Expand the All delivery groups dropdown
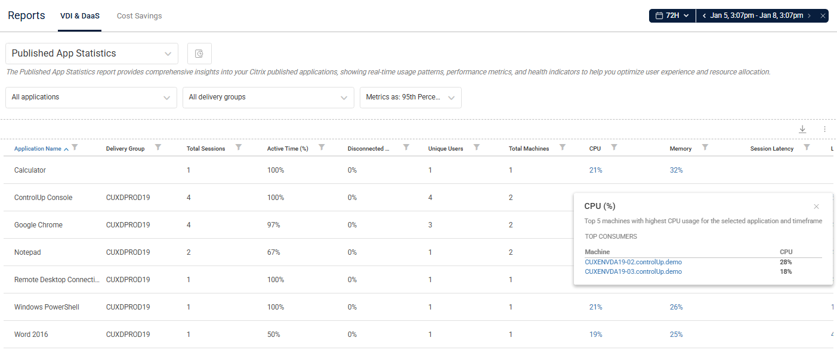Image resolution: width=837 pixels, height=353 pixels. point(268,97)
